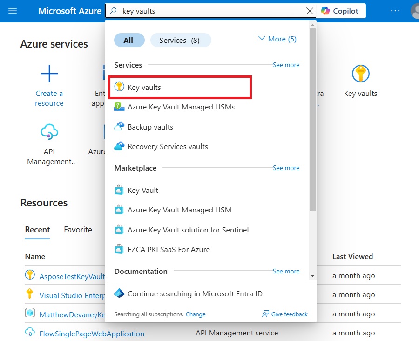Viewport: 419px width, 341px height.
Task: Open the hamburger portal menu
Action: pos(13,11)
